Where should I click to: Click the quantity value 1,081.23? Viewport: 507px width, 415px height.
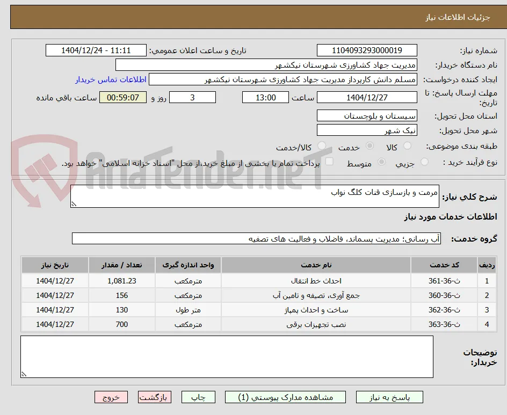(x=122, y=281)
